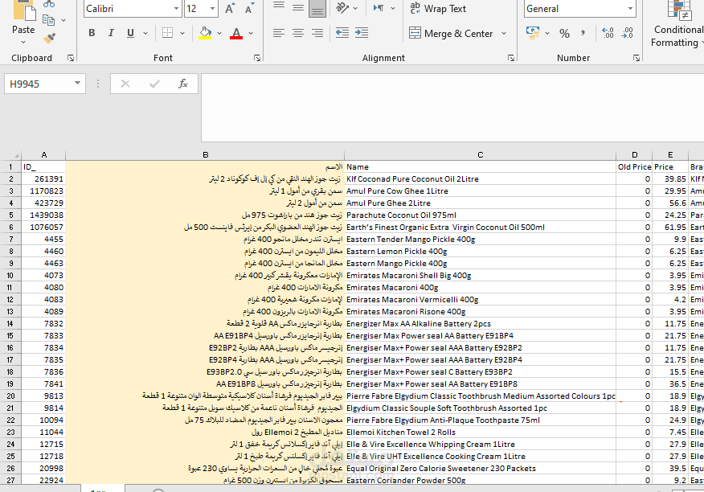The width and height of the screenshot is (704, 492).
Task: Align text right
Action: 317,33
